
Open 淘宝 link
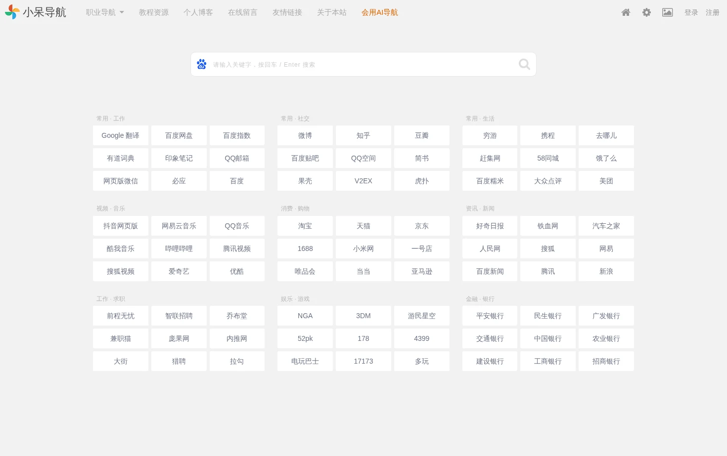click(x=305, y=226)
